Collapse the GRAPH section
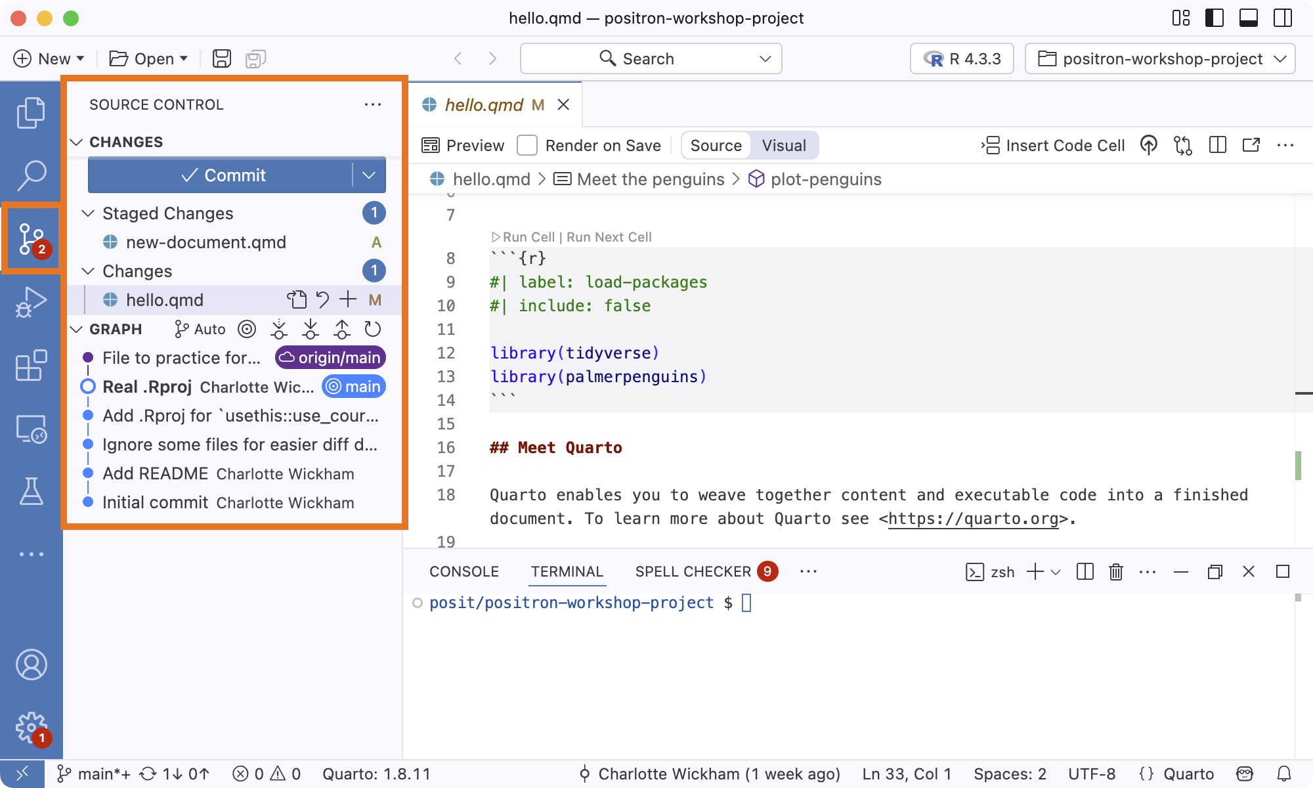Viewport: 1313px width, 788px height. point(76,329)
